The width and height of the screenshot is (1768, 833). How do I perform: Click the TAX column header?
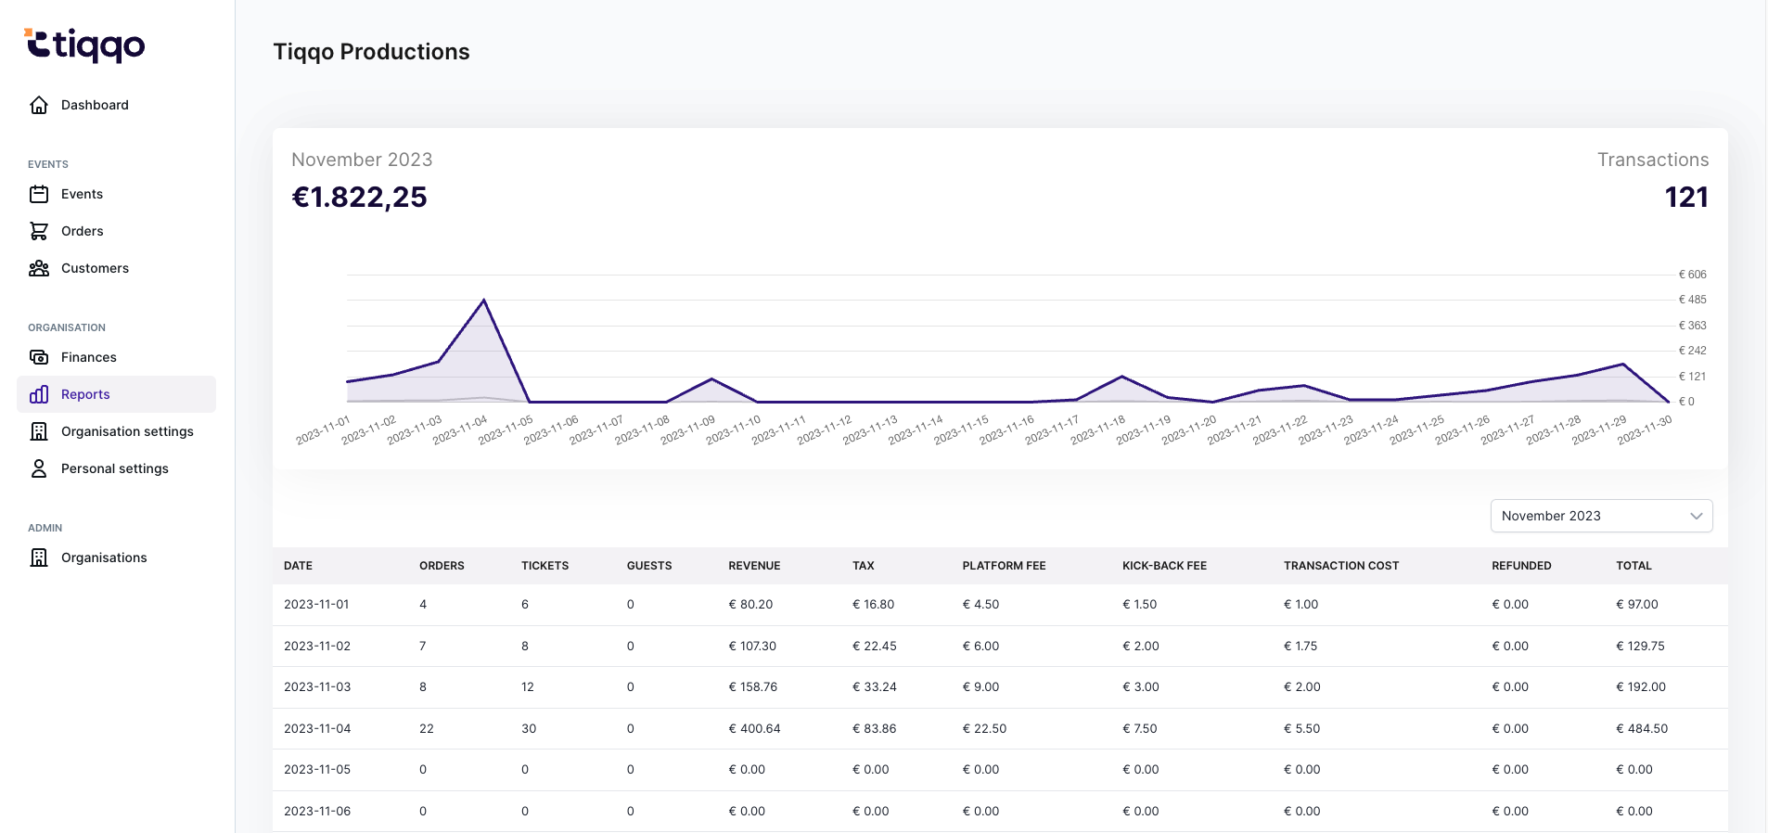(864, 566)
